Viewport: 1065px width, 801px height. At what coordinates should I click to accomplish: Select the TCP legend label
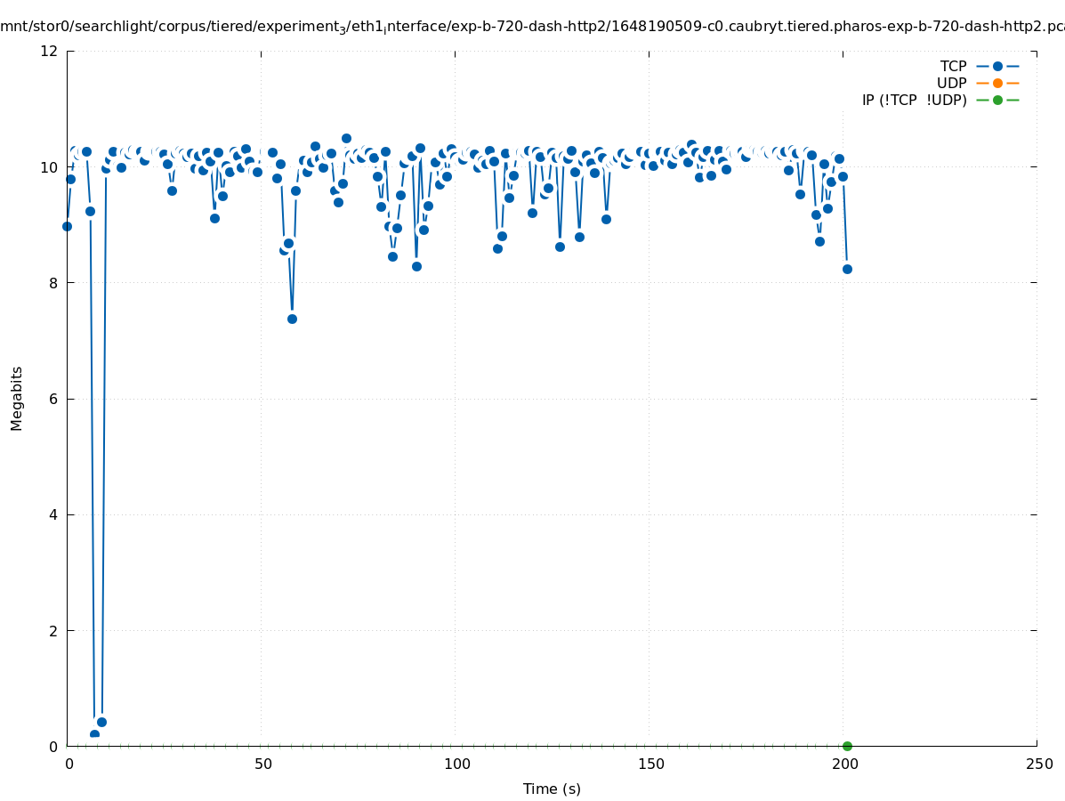point(953,66)
